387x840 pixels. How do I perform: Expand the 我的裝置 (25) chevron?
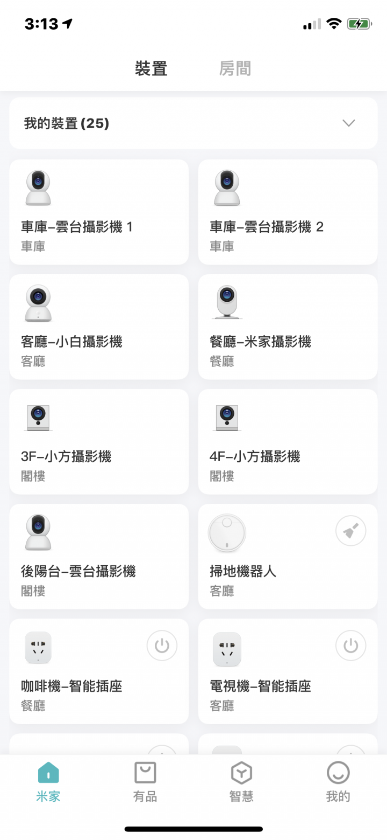point(349,123)
